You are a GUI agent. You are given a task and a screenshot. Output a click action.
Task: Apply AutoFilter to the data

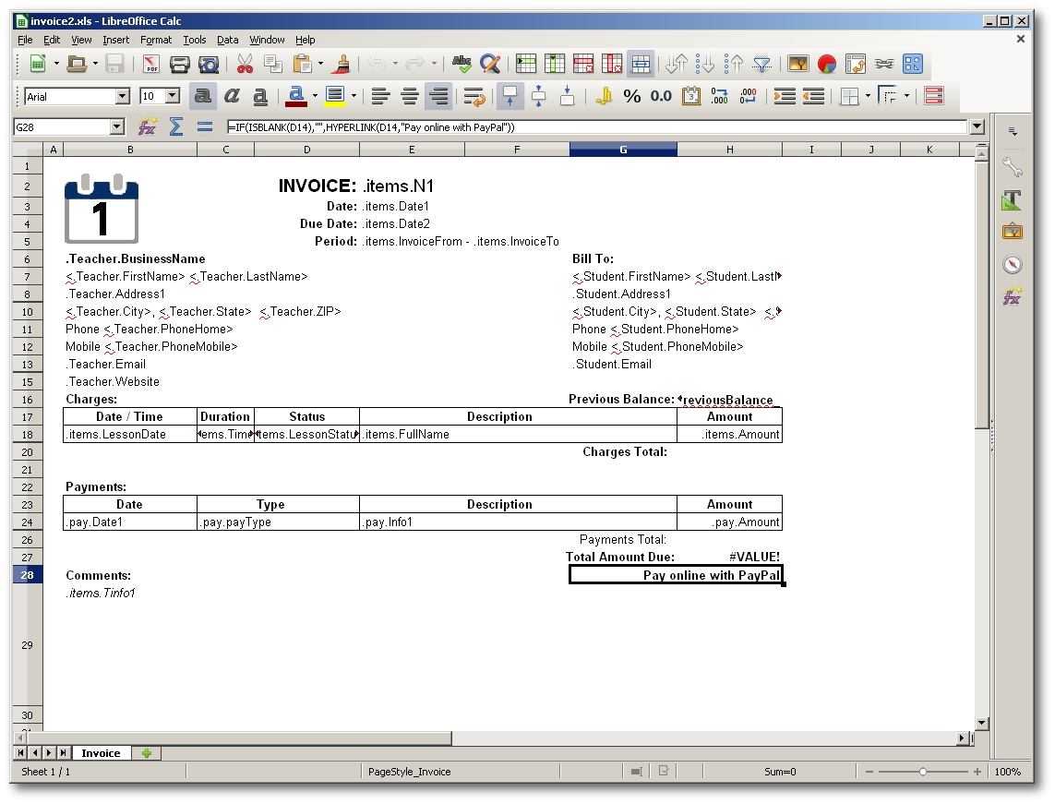(761, 64)
